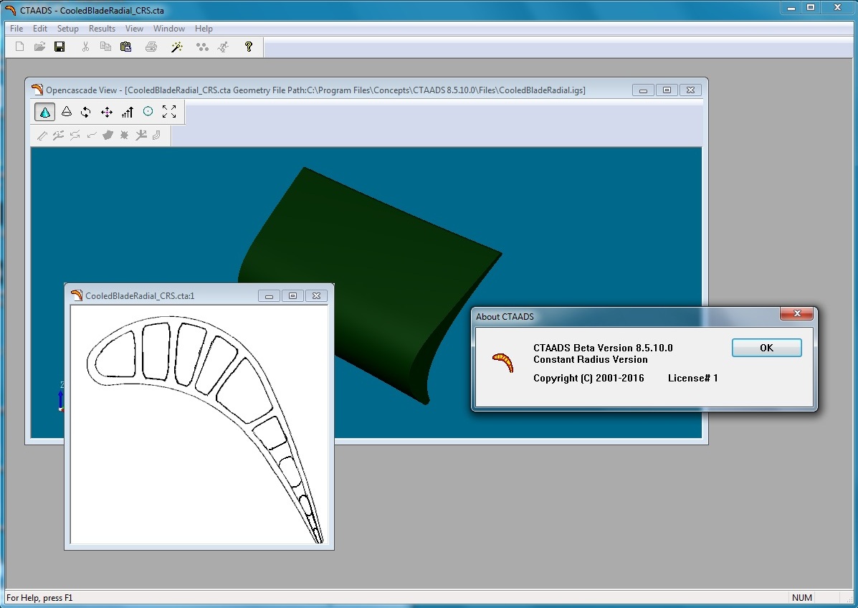Click the greyed small-arrow line icon
The height and width of the screenshot is (608, 858).
point(91,136)
